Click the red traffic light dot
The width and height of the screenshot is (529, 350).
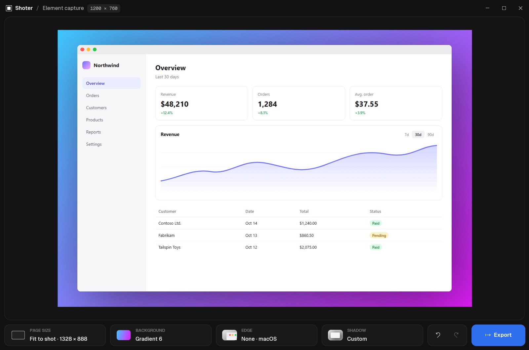click(82, 50)
